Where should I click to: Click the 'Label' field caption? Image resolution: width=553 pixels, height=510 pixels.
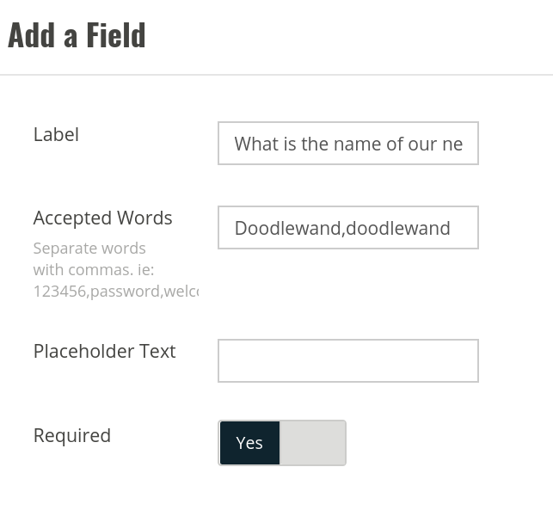[x=56, y=134]
